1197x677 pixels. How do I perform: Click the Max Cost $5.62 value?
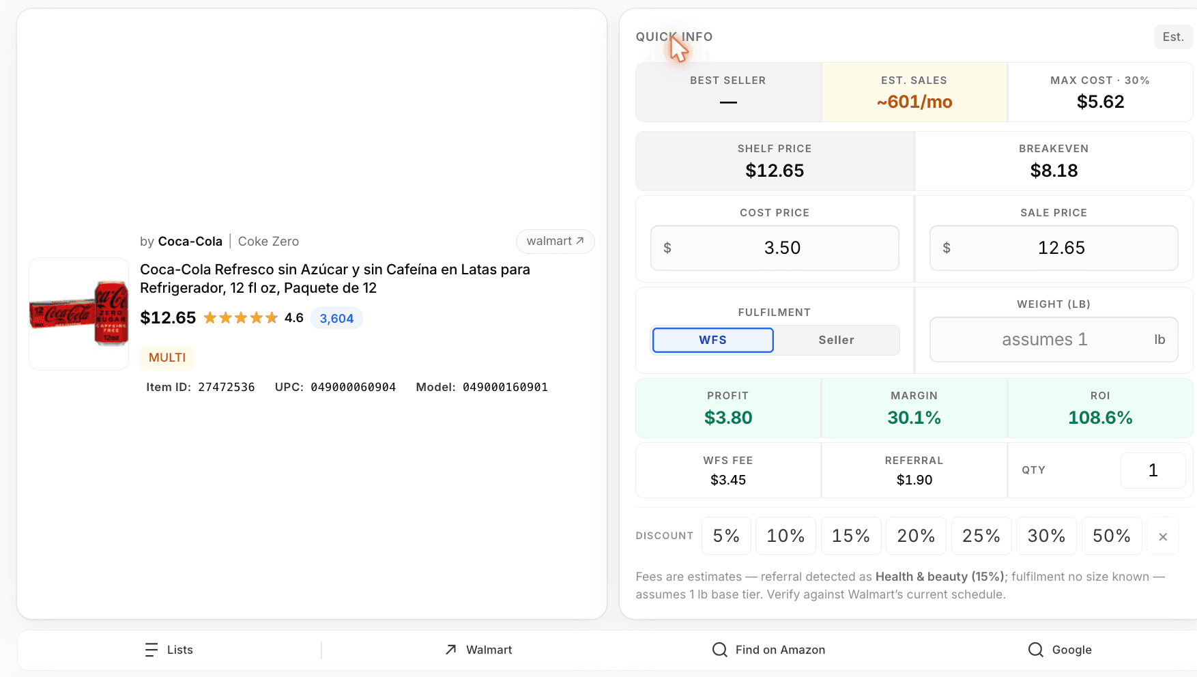click(x=1100, y=102)
